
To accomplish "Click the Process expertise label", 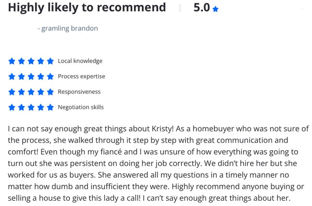I will click(81, 77).
